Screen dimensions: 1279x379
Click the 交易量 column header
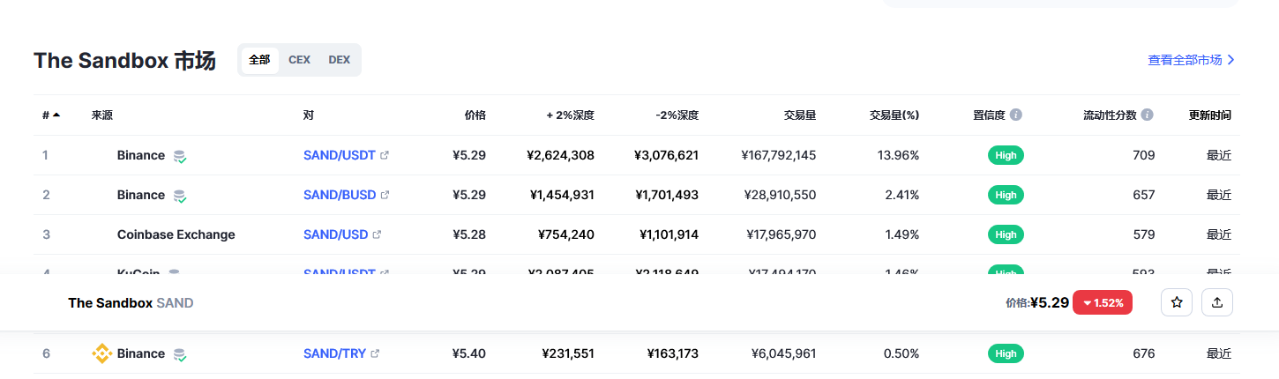point(799,115)
